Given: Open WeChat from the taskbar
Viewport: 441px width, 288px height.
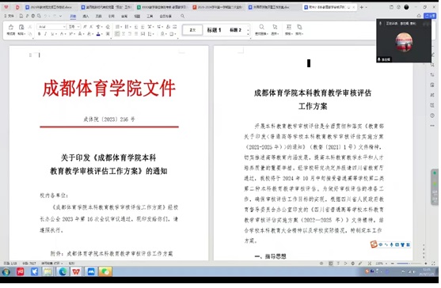Looking at the screenshot, I should point(105,271).
